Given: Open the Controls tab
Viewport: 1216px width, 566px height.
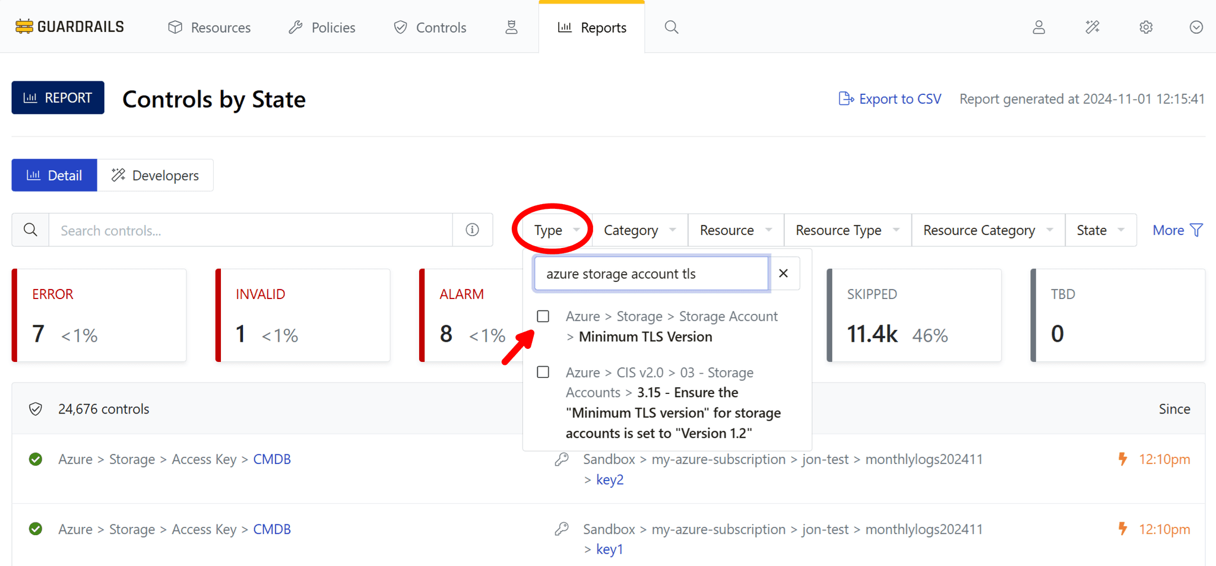Looking at the screenshot, I should [x=430, y=27].
